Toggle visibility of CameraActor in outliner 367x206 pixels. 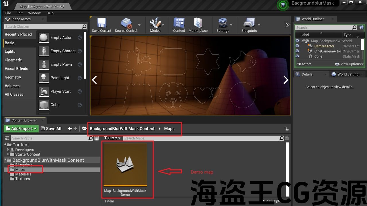297,46
